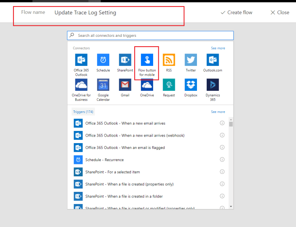Click See more next to Connectors
The image size is (296, 227).
click(218, 48)
